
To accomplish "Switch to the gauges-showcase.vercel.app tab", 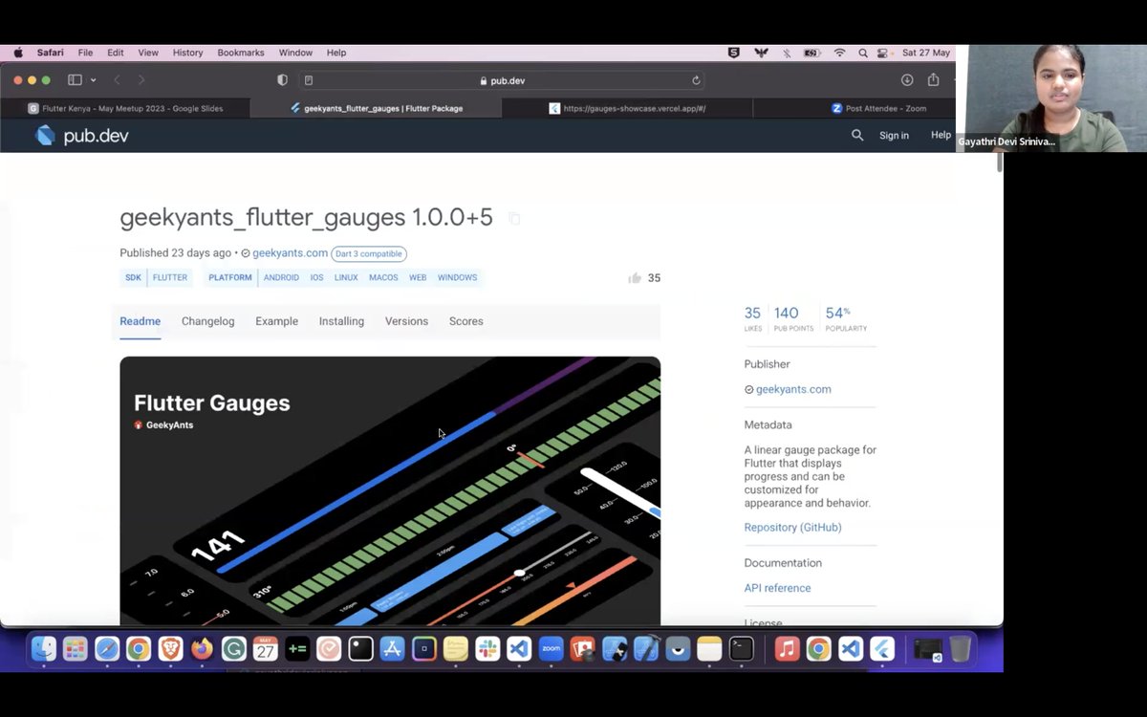I will coord(627,108).
